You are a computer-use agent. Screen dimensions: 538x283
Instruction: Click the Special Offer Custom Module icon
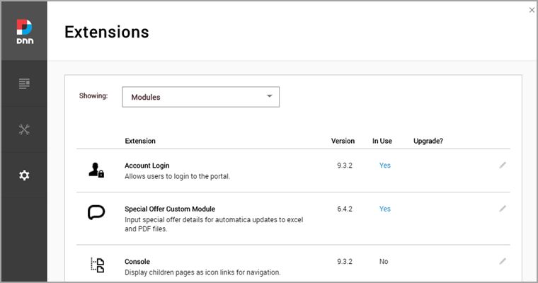pyautogui.click(x=96, y=213)
